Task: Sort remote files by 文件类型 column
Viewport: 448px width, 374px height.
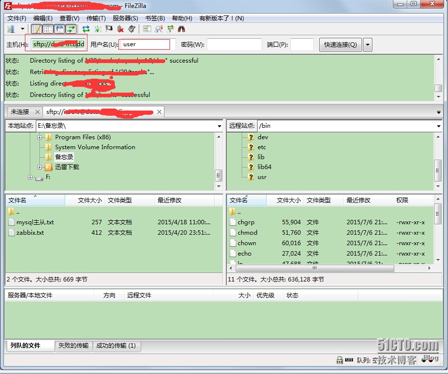Action: pyautogui.click(x=323, y=200)
